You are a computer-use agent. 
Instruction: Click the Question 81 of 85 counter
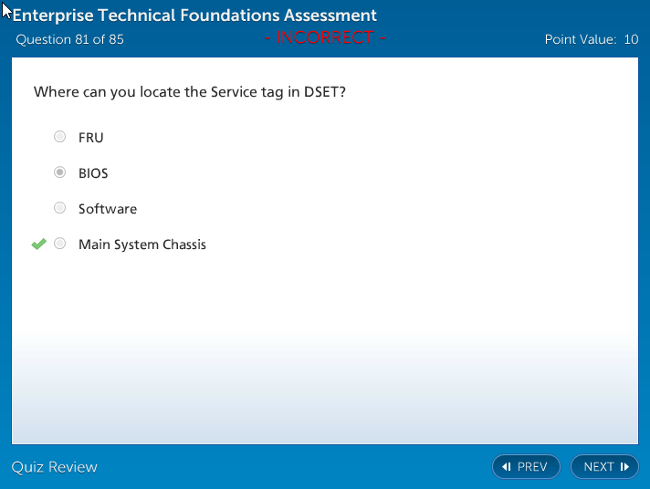tap(70, 39)
